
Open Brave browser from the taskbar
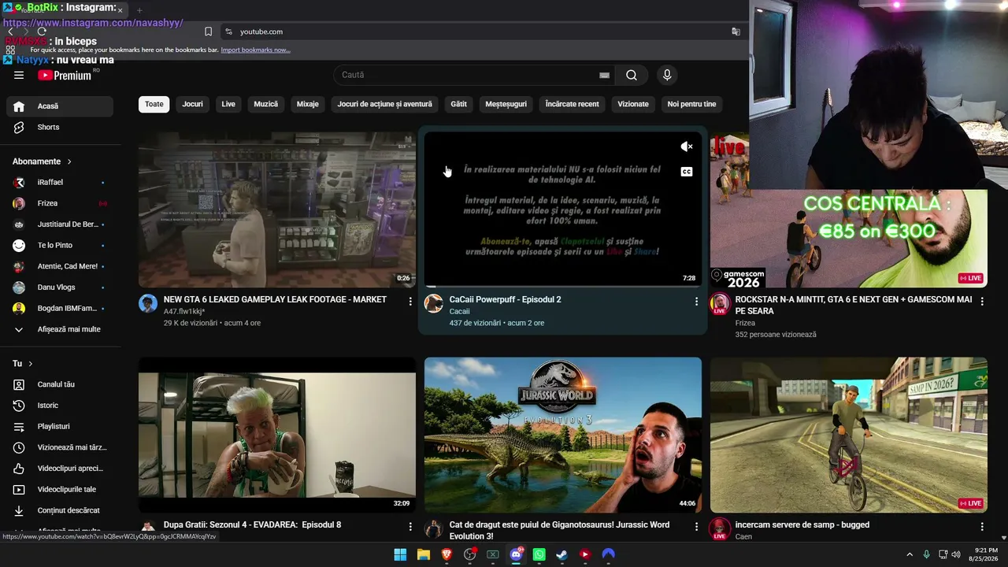coord(447,554)
